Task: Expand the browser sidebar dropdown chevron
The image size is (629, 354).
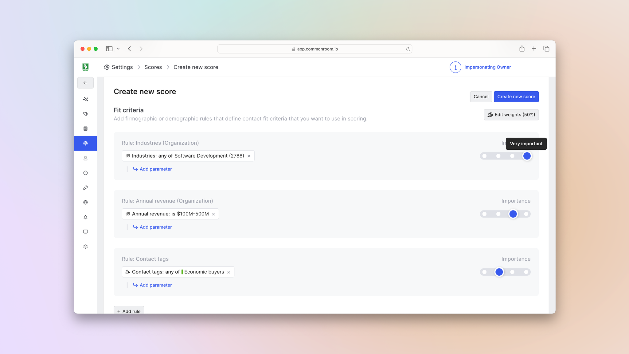Action: 118,49
